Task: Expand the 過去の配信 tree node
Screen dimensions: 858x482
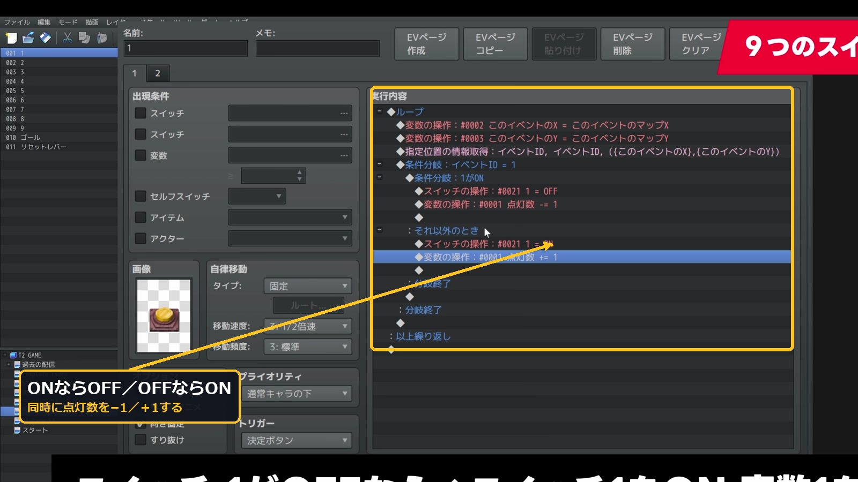Action: coord(9,365)
